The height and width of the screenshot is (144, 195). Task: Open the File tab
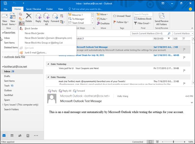[x=6, y=9]
